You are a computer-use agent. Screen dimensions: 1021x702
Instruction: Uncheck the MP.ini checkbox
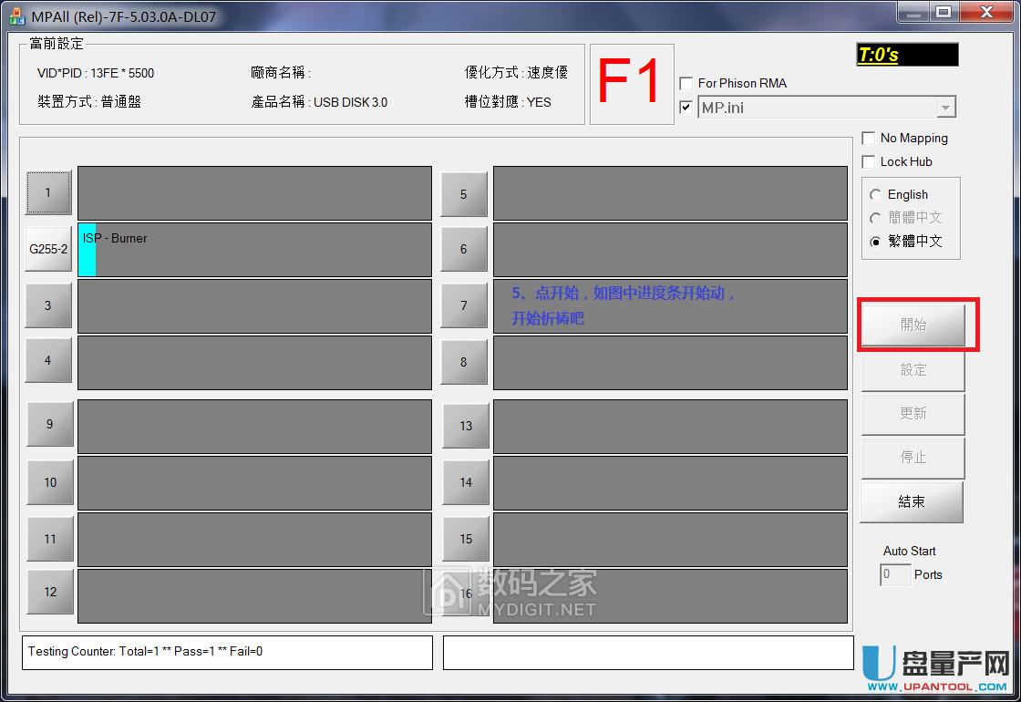(686, 106)
